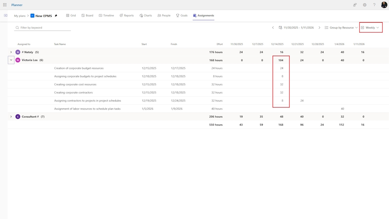Image resolution: width=389 pixels, height=219 pixels.
Task: Switch to the Grid tab
Action: point(71,16)
